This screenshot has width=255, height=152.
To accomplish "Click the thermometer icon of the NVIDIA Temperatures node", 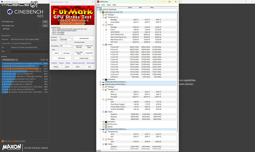I will [x=106, y=89].
